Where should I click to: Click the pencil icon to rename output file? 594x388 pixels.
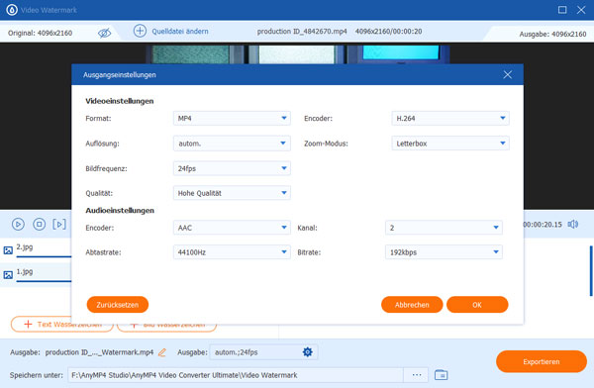162,352
